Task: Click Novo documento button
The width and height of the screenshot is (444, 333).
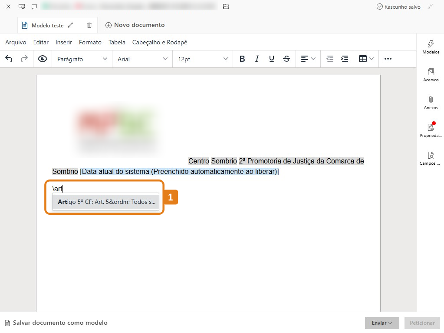Action: [135, 25]
